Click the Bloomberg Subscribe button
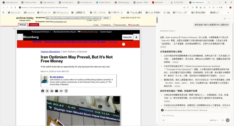 pos(127,37)
